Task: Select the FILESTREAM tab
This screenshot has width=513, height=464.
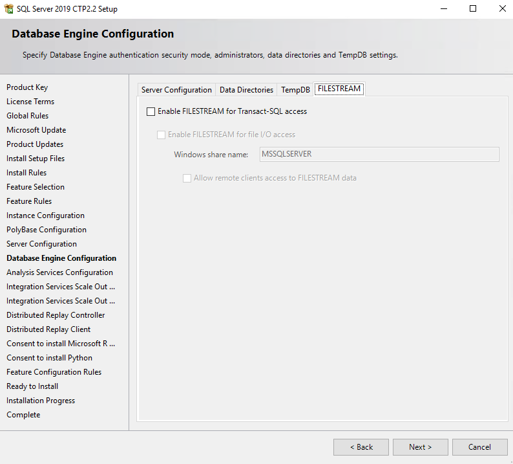Action: [339, 89]
